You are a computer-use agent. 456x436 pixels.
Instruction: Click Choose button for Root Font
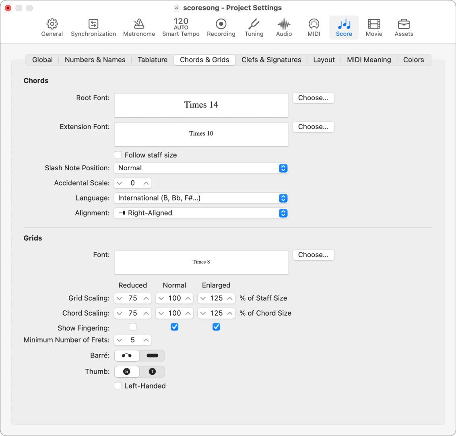313,98
